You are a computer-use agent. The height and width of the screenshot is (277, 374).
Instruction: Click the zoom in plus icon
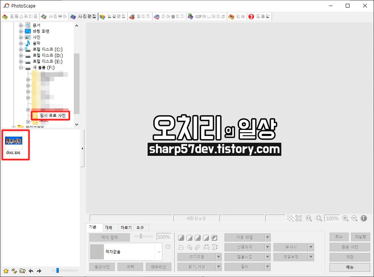tap(345, 218)
